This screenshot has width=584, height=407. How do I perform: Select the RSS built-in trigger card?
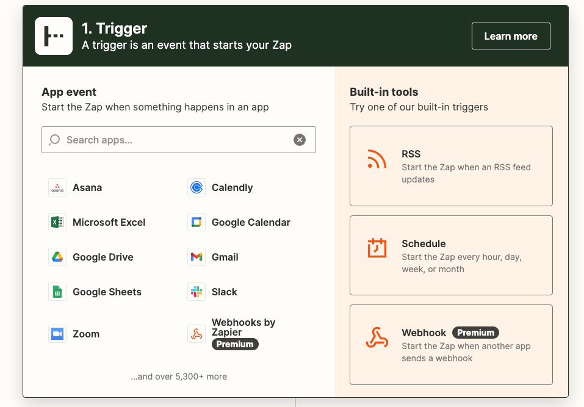(451, 165)
